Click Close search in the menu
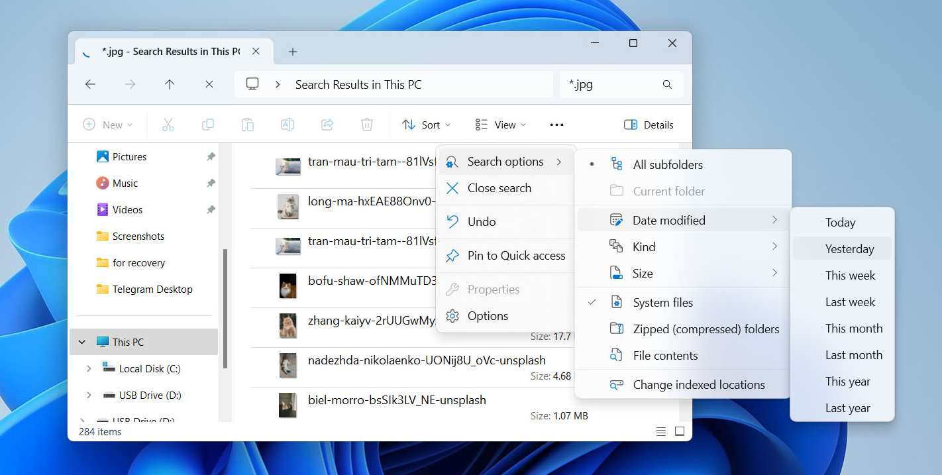Viewport: 942px width, 475px height. (499, 188)
